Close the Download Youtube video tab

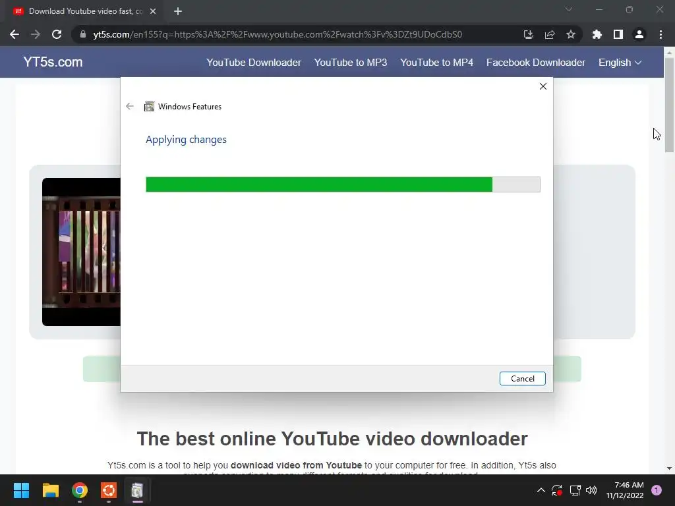coord(153,11)
